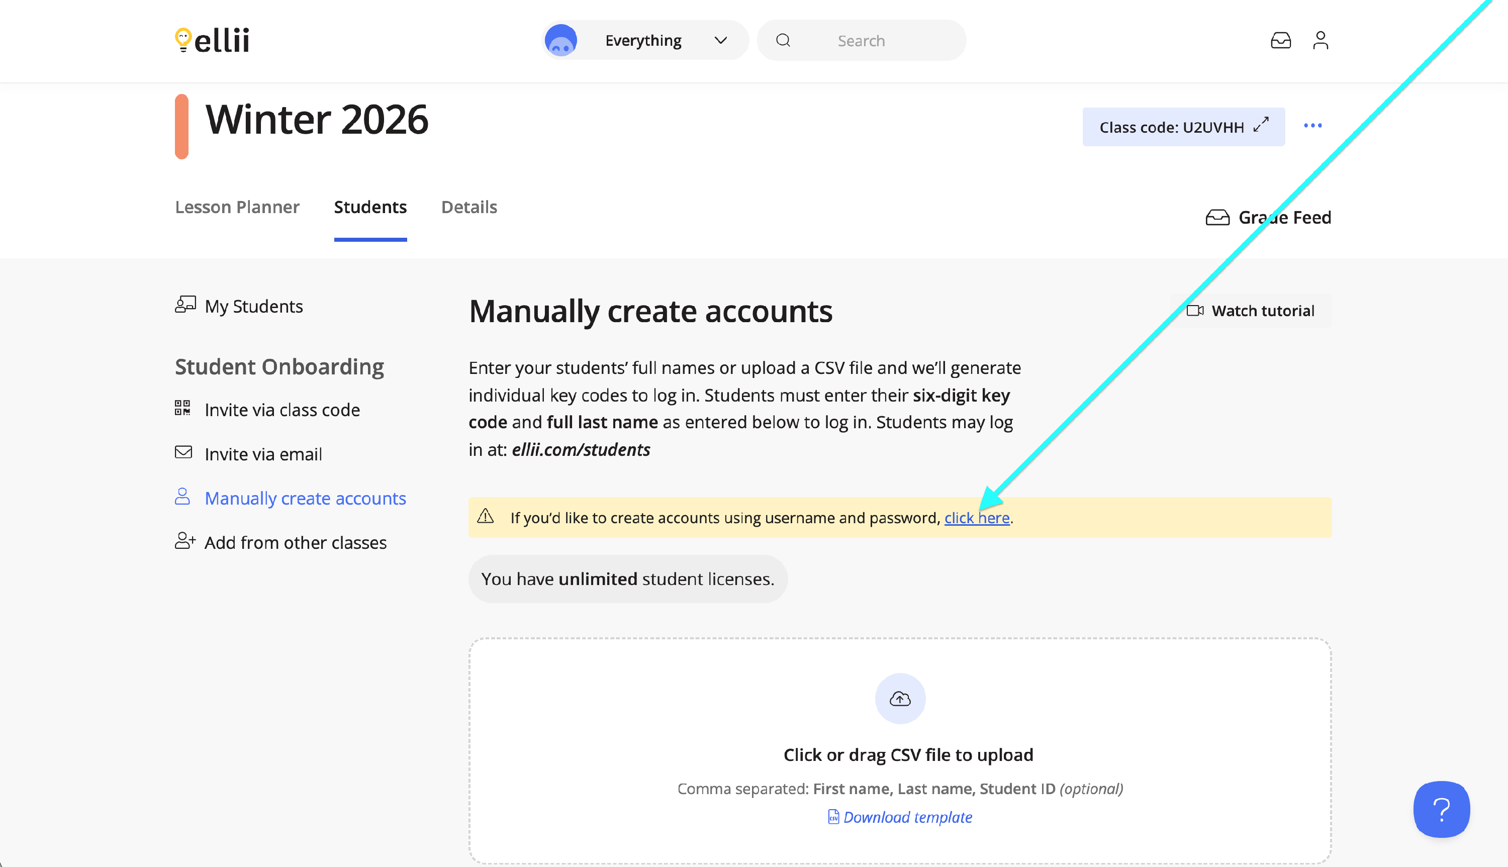Screen dimensions: 1508x867
Task: Select the Students tab
Action: [370, 207]
